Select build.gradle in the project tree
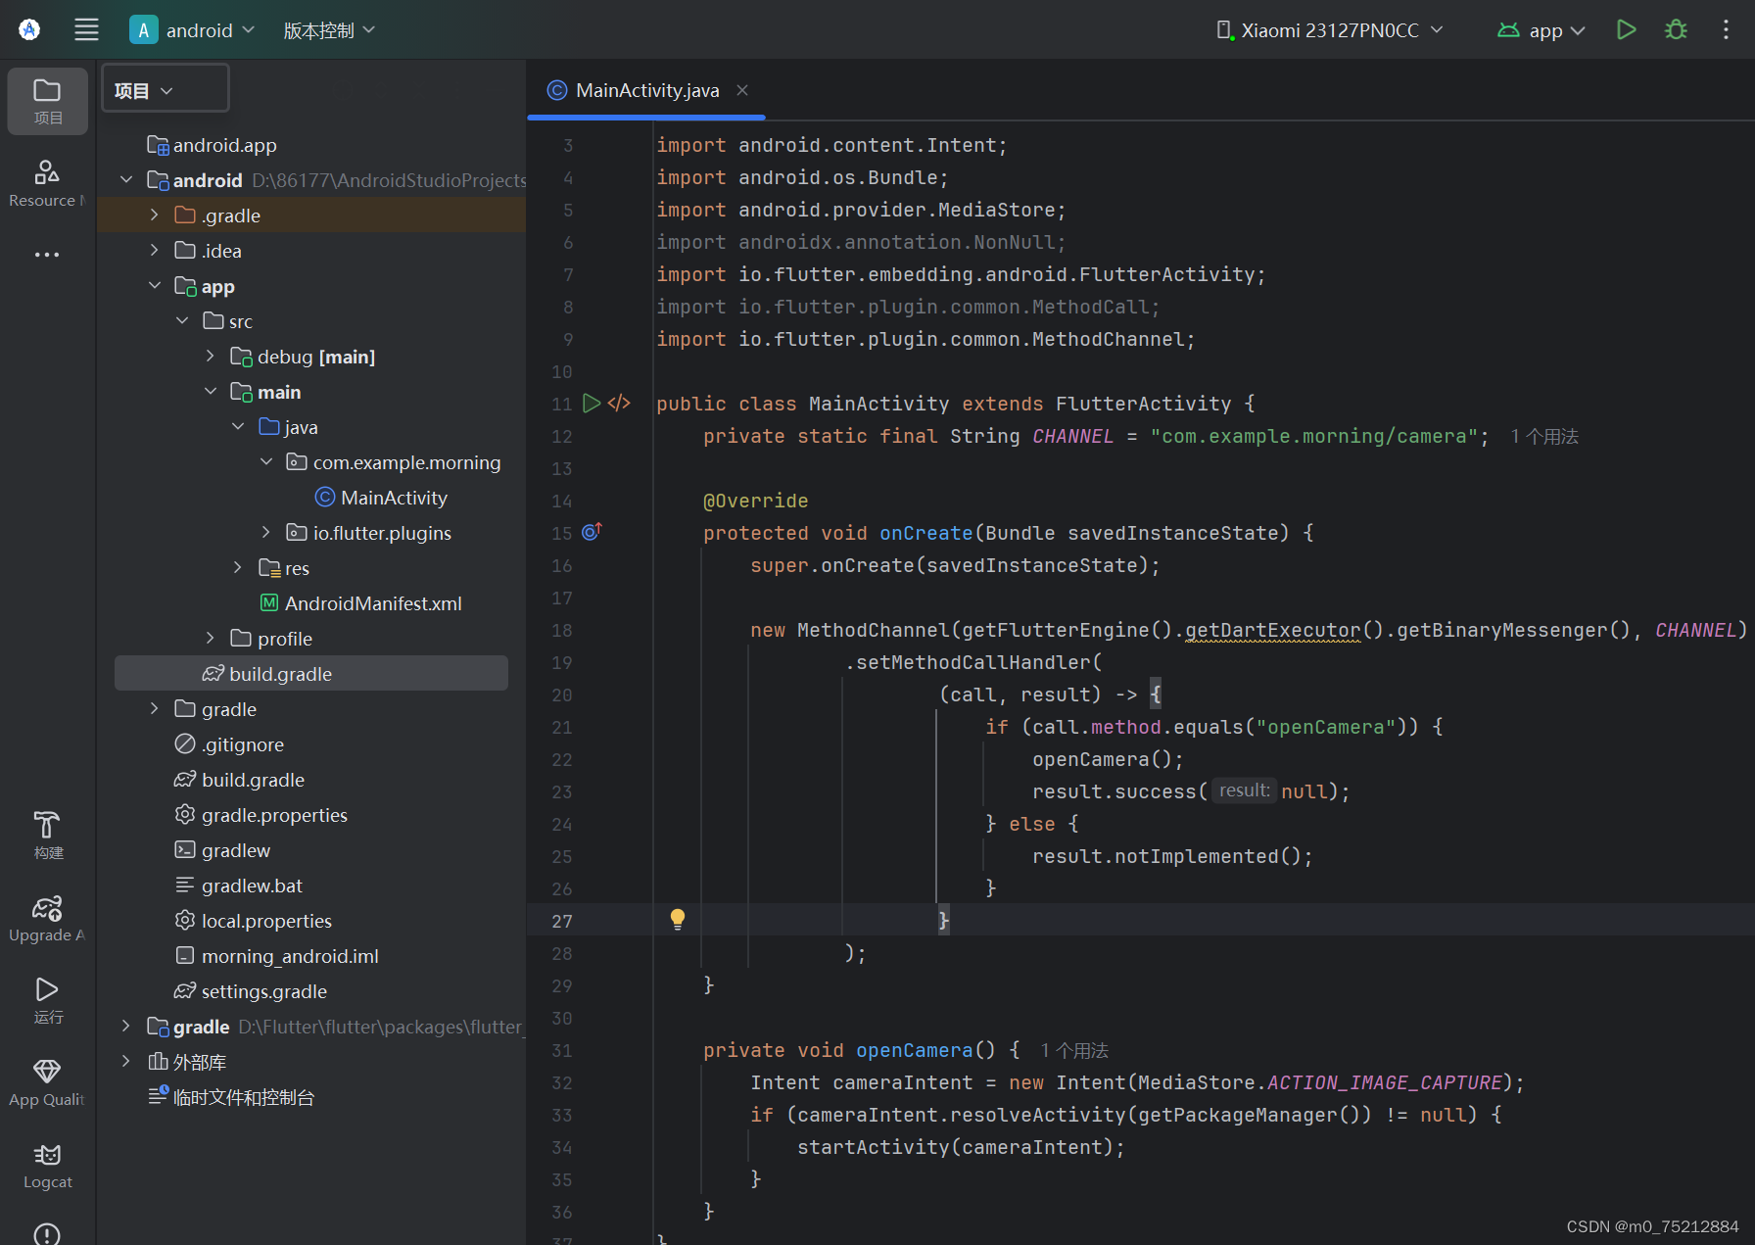 (x=280, y=673)
